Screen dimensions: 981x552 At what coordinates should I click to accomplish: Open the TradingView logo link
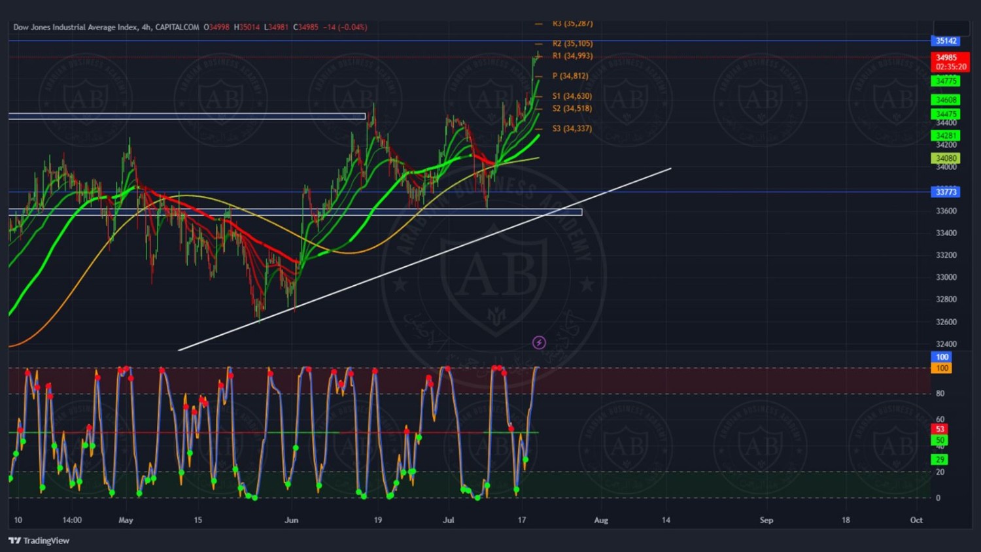39,541
